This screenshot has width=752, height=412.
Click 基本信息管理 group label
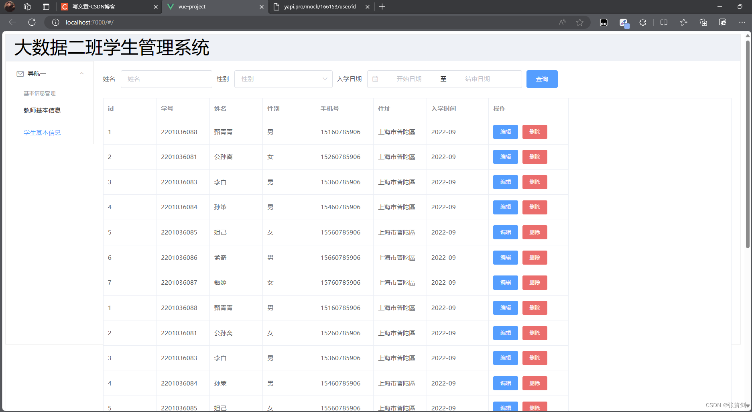39,93
